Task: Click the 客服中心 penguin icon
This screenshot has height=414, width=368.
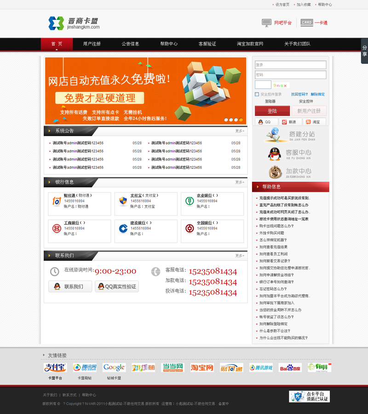Action: pos(274,154)
